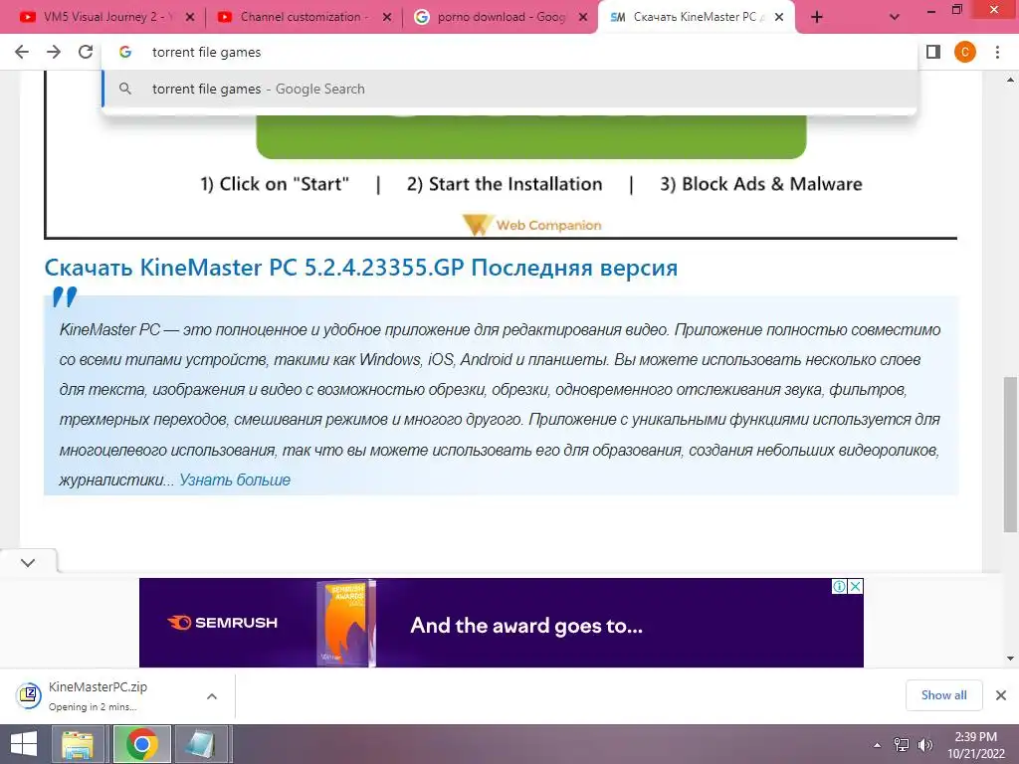Show hidden system tray icons
The image size is (1019, 764).
pos(878,745)
